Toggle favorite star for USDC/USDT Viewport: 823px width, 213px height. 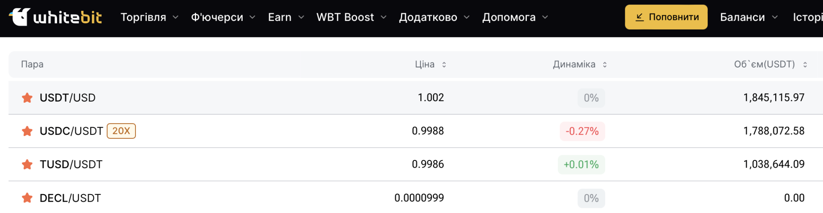point(27,131)
